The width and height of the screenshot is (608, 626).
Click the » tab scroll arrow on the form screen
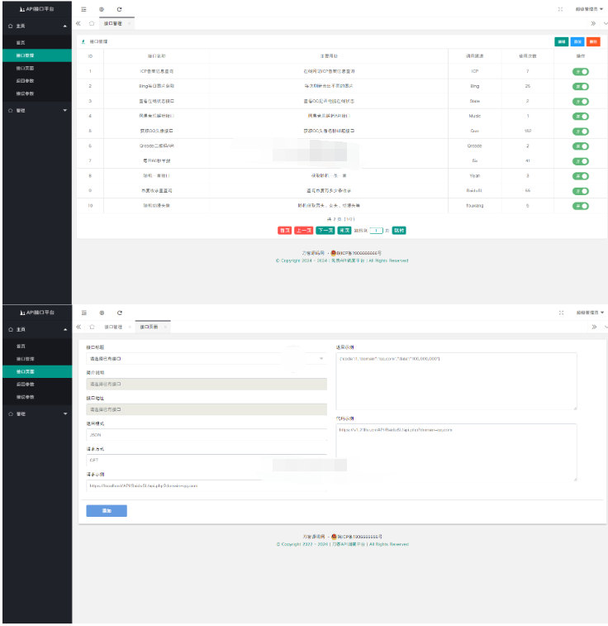[593, 327]
